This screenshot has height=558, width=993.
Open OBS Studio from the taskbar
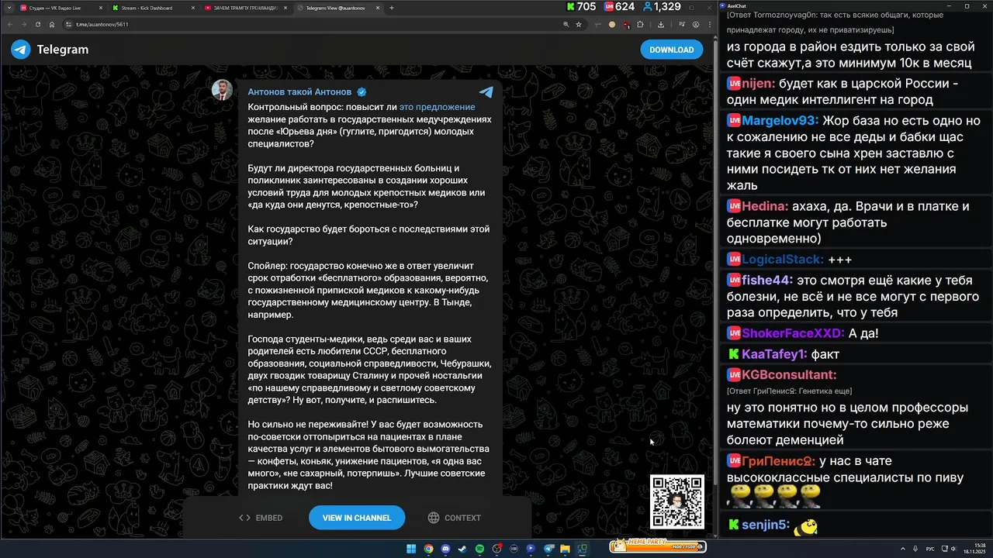[496, 549]
